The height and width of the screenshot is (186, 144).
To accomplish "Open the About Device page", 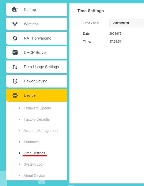I will (x=34, y=176).
